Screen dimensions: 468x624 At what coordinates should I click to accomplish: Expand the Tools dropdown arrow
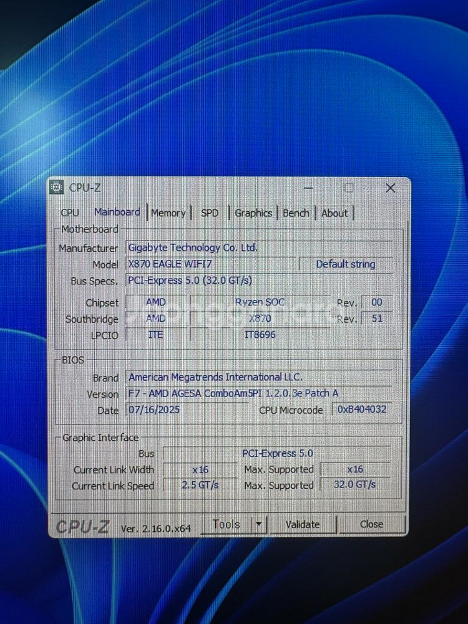259,524
